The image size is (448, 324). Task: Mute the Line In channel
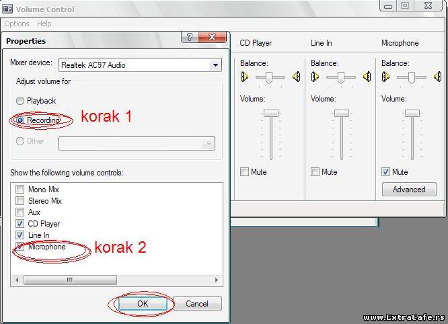pos(315,172)
